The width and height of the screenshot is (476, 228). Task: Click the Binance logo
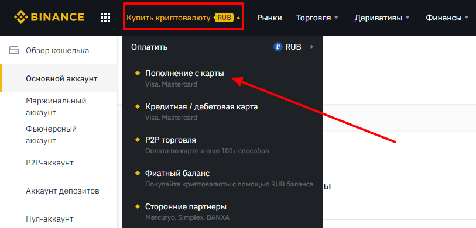[49, 18]
